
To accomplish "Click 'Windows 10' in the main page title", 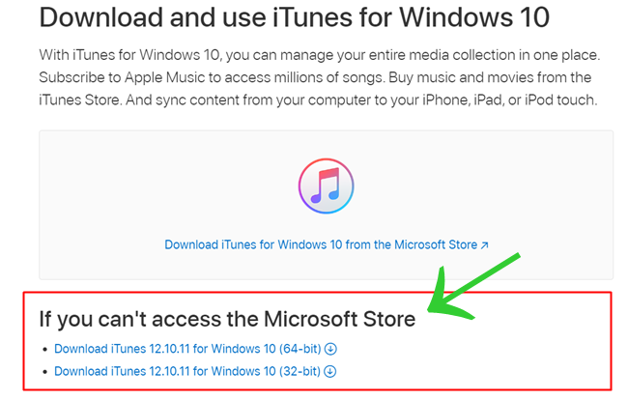I will (x=474, y=17).
